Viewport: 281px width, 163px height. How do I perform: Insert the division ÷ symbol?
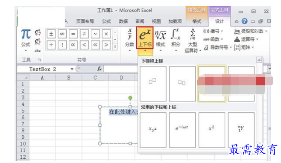(x=51, y=45)
